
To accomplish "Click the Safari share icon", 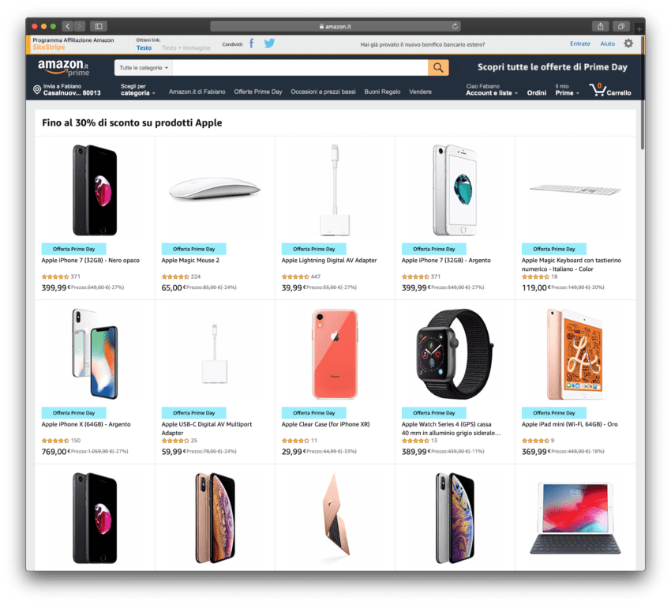I will click(601, 27).
